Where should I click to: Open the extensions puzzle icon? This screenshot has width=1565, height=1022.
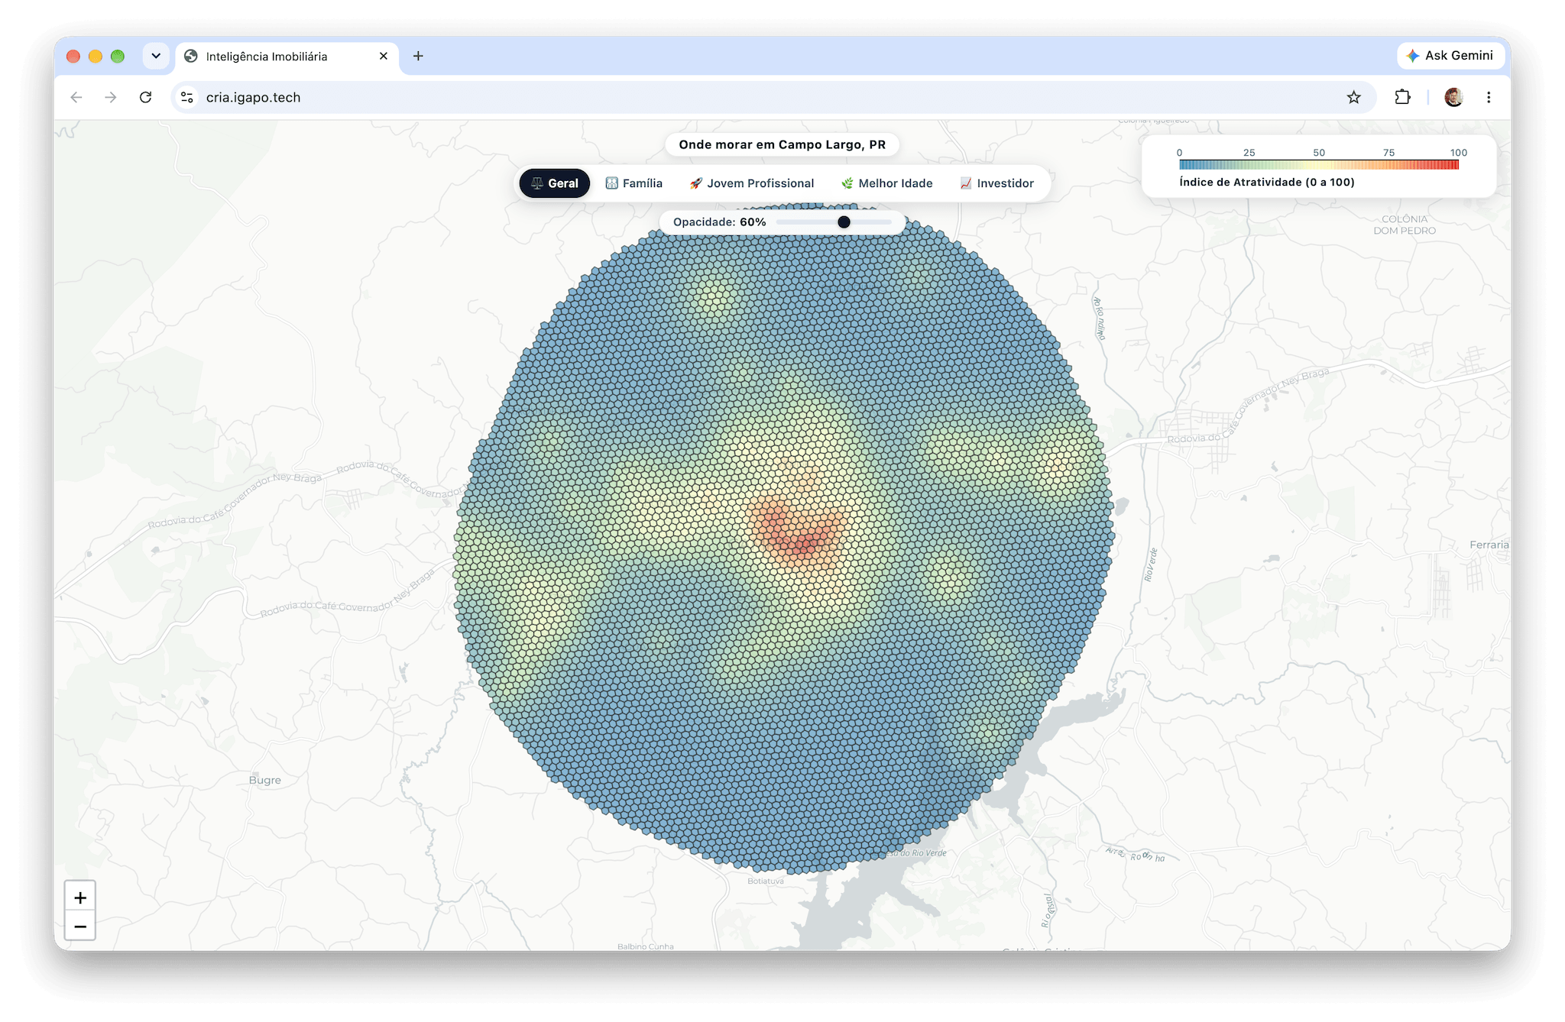[1402, 97]
